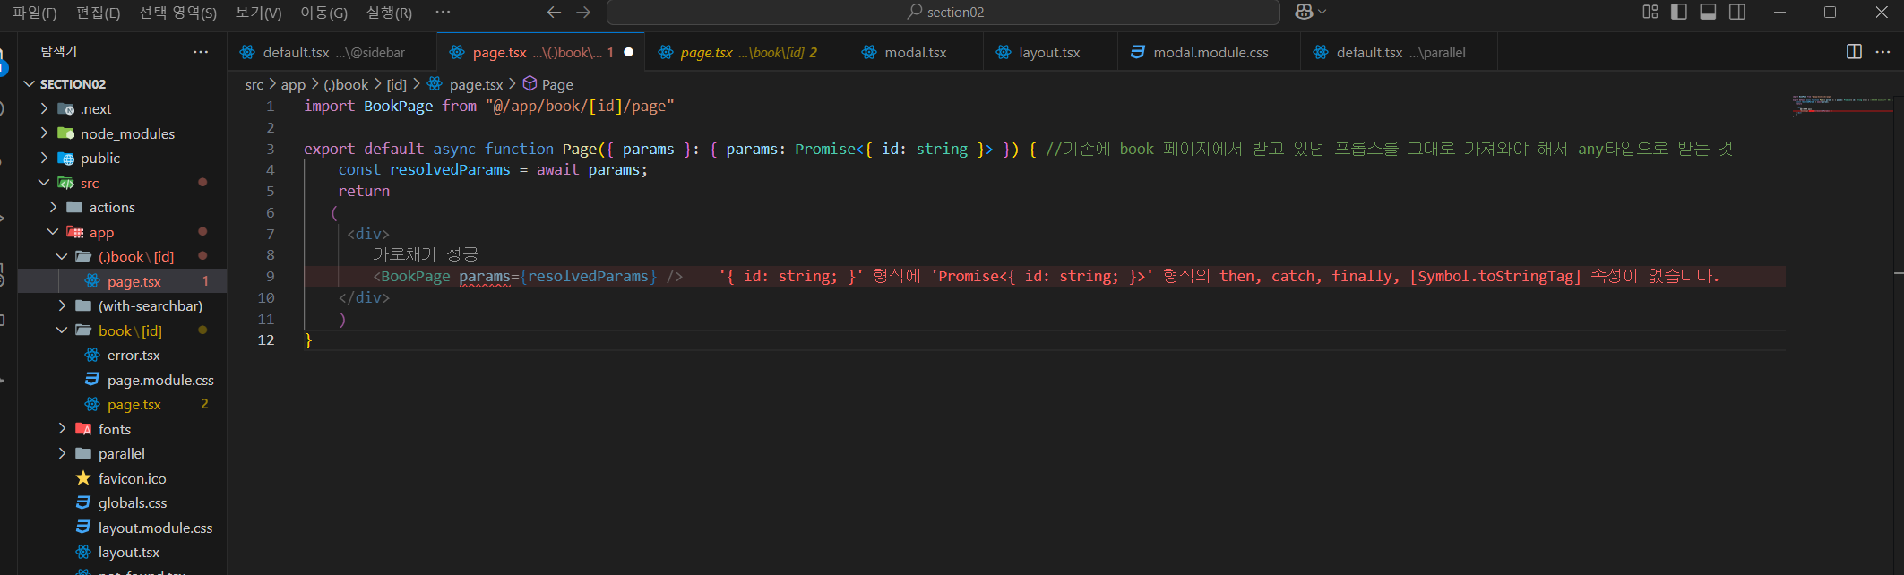This screenshot has width=1904, height=575.
Task: Switch to page.tsx book\[id] tab
Action: pos(746,53)
